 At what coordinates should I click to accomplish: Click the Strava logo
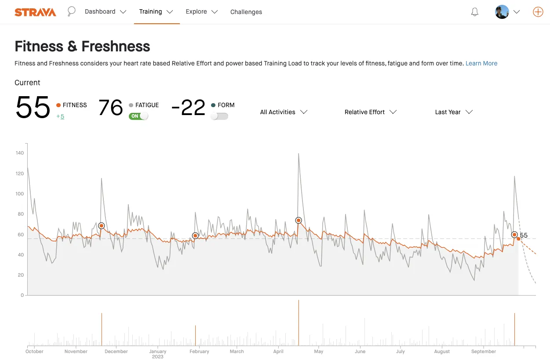click(35, 12)
